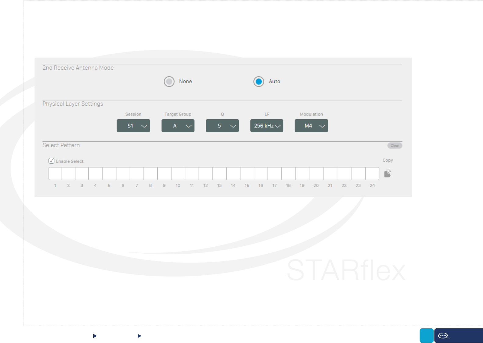Toggle pattern cell 3
This screenshot has height=343, width=483.
(x=82, y=173)
